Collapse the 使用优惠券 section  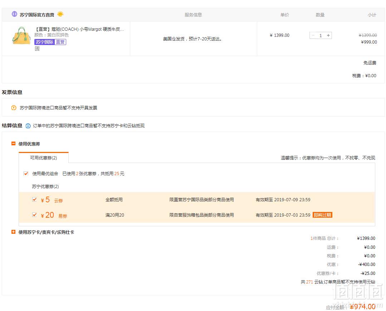pyautogui.click(x=14, y=143)
